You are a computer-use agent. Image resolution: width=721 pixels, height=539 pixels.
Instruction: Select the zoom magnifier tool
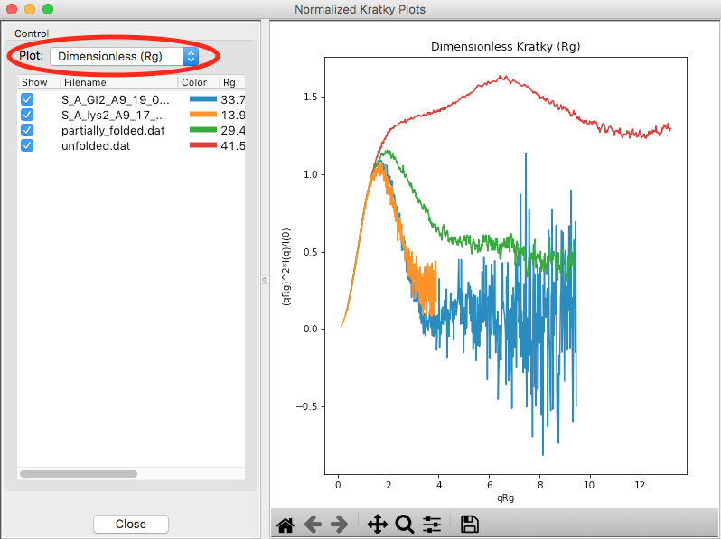[x=405, y=525]
